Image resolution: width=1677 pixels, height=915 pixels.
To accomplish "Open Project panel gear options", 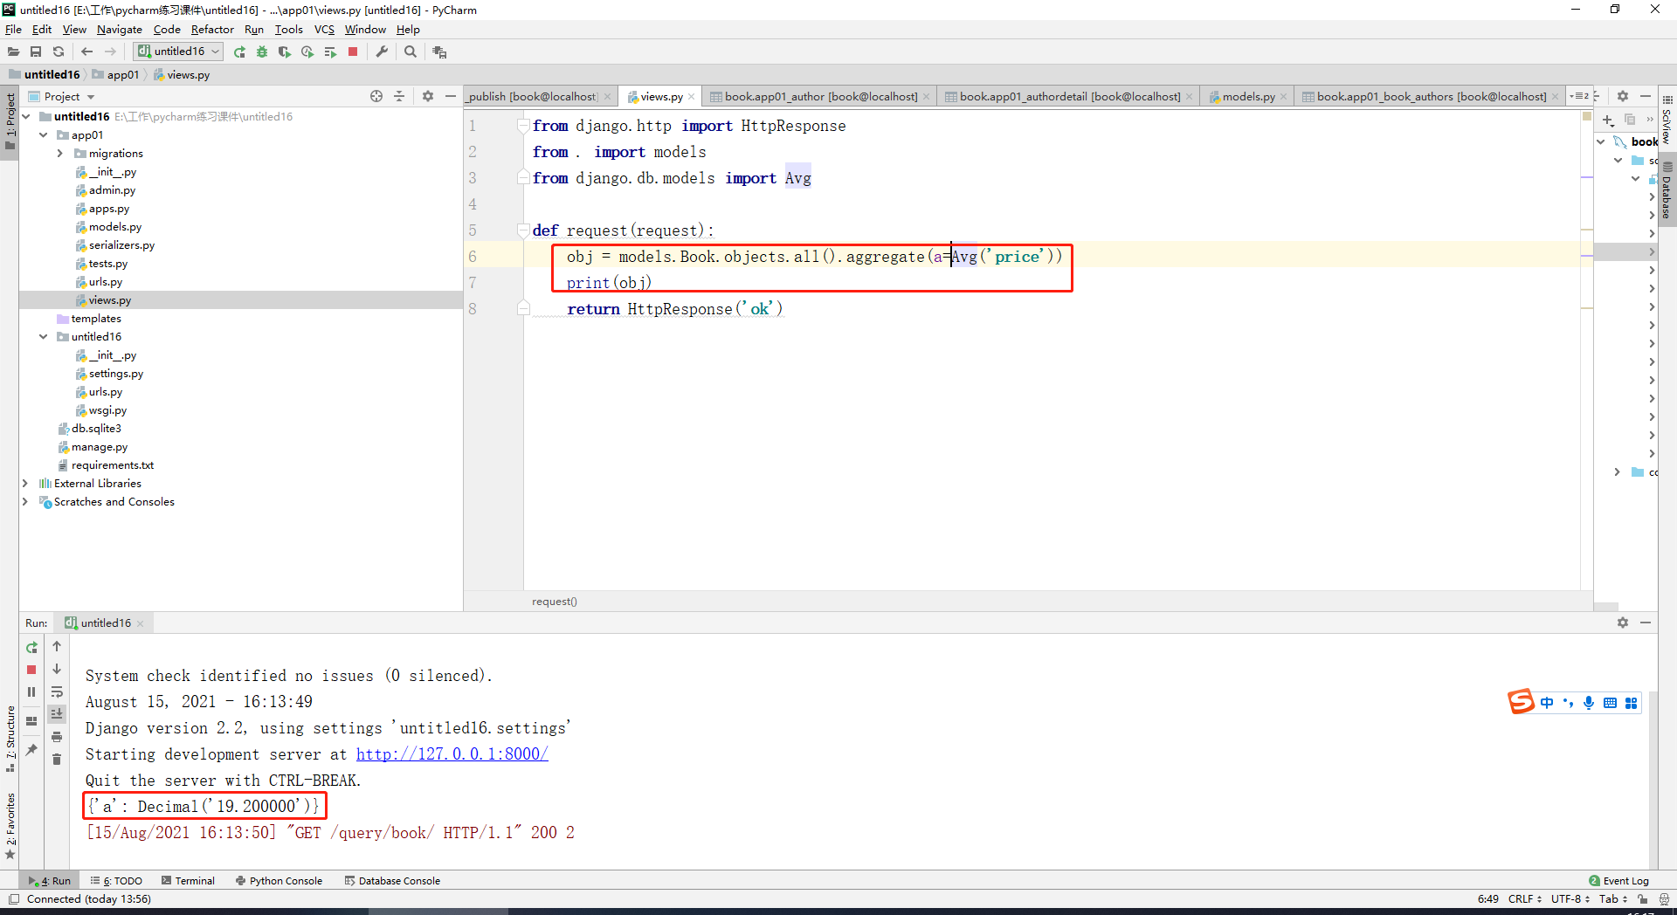I will tap(428, 96).
